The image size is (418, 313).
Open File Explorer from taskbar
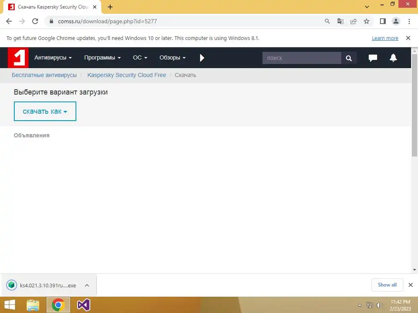[33, 305]
